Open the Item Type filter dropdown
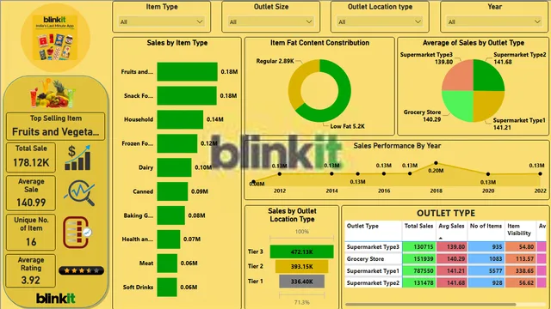The width and height of the screenshot is (551, 309). click(x=161, y=21)
